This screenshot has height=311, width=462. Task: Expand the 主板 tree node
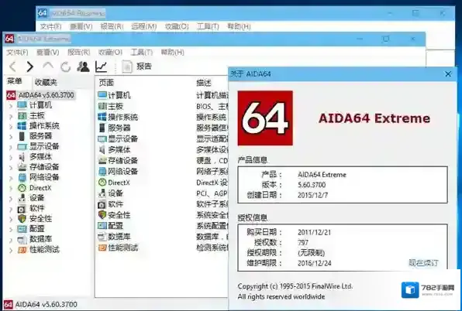pyautogui.click(x=11, y=116)
